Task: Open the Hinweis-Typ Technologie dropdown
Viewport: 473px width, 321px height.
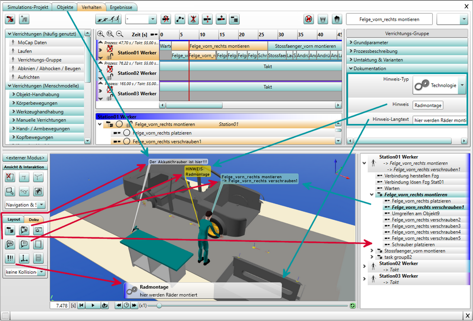Action: pos(462,86)
